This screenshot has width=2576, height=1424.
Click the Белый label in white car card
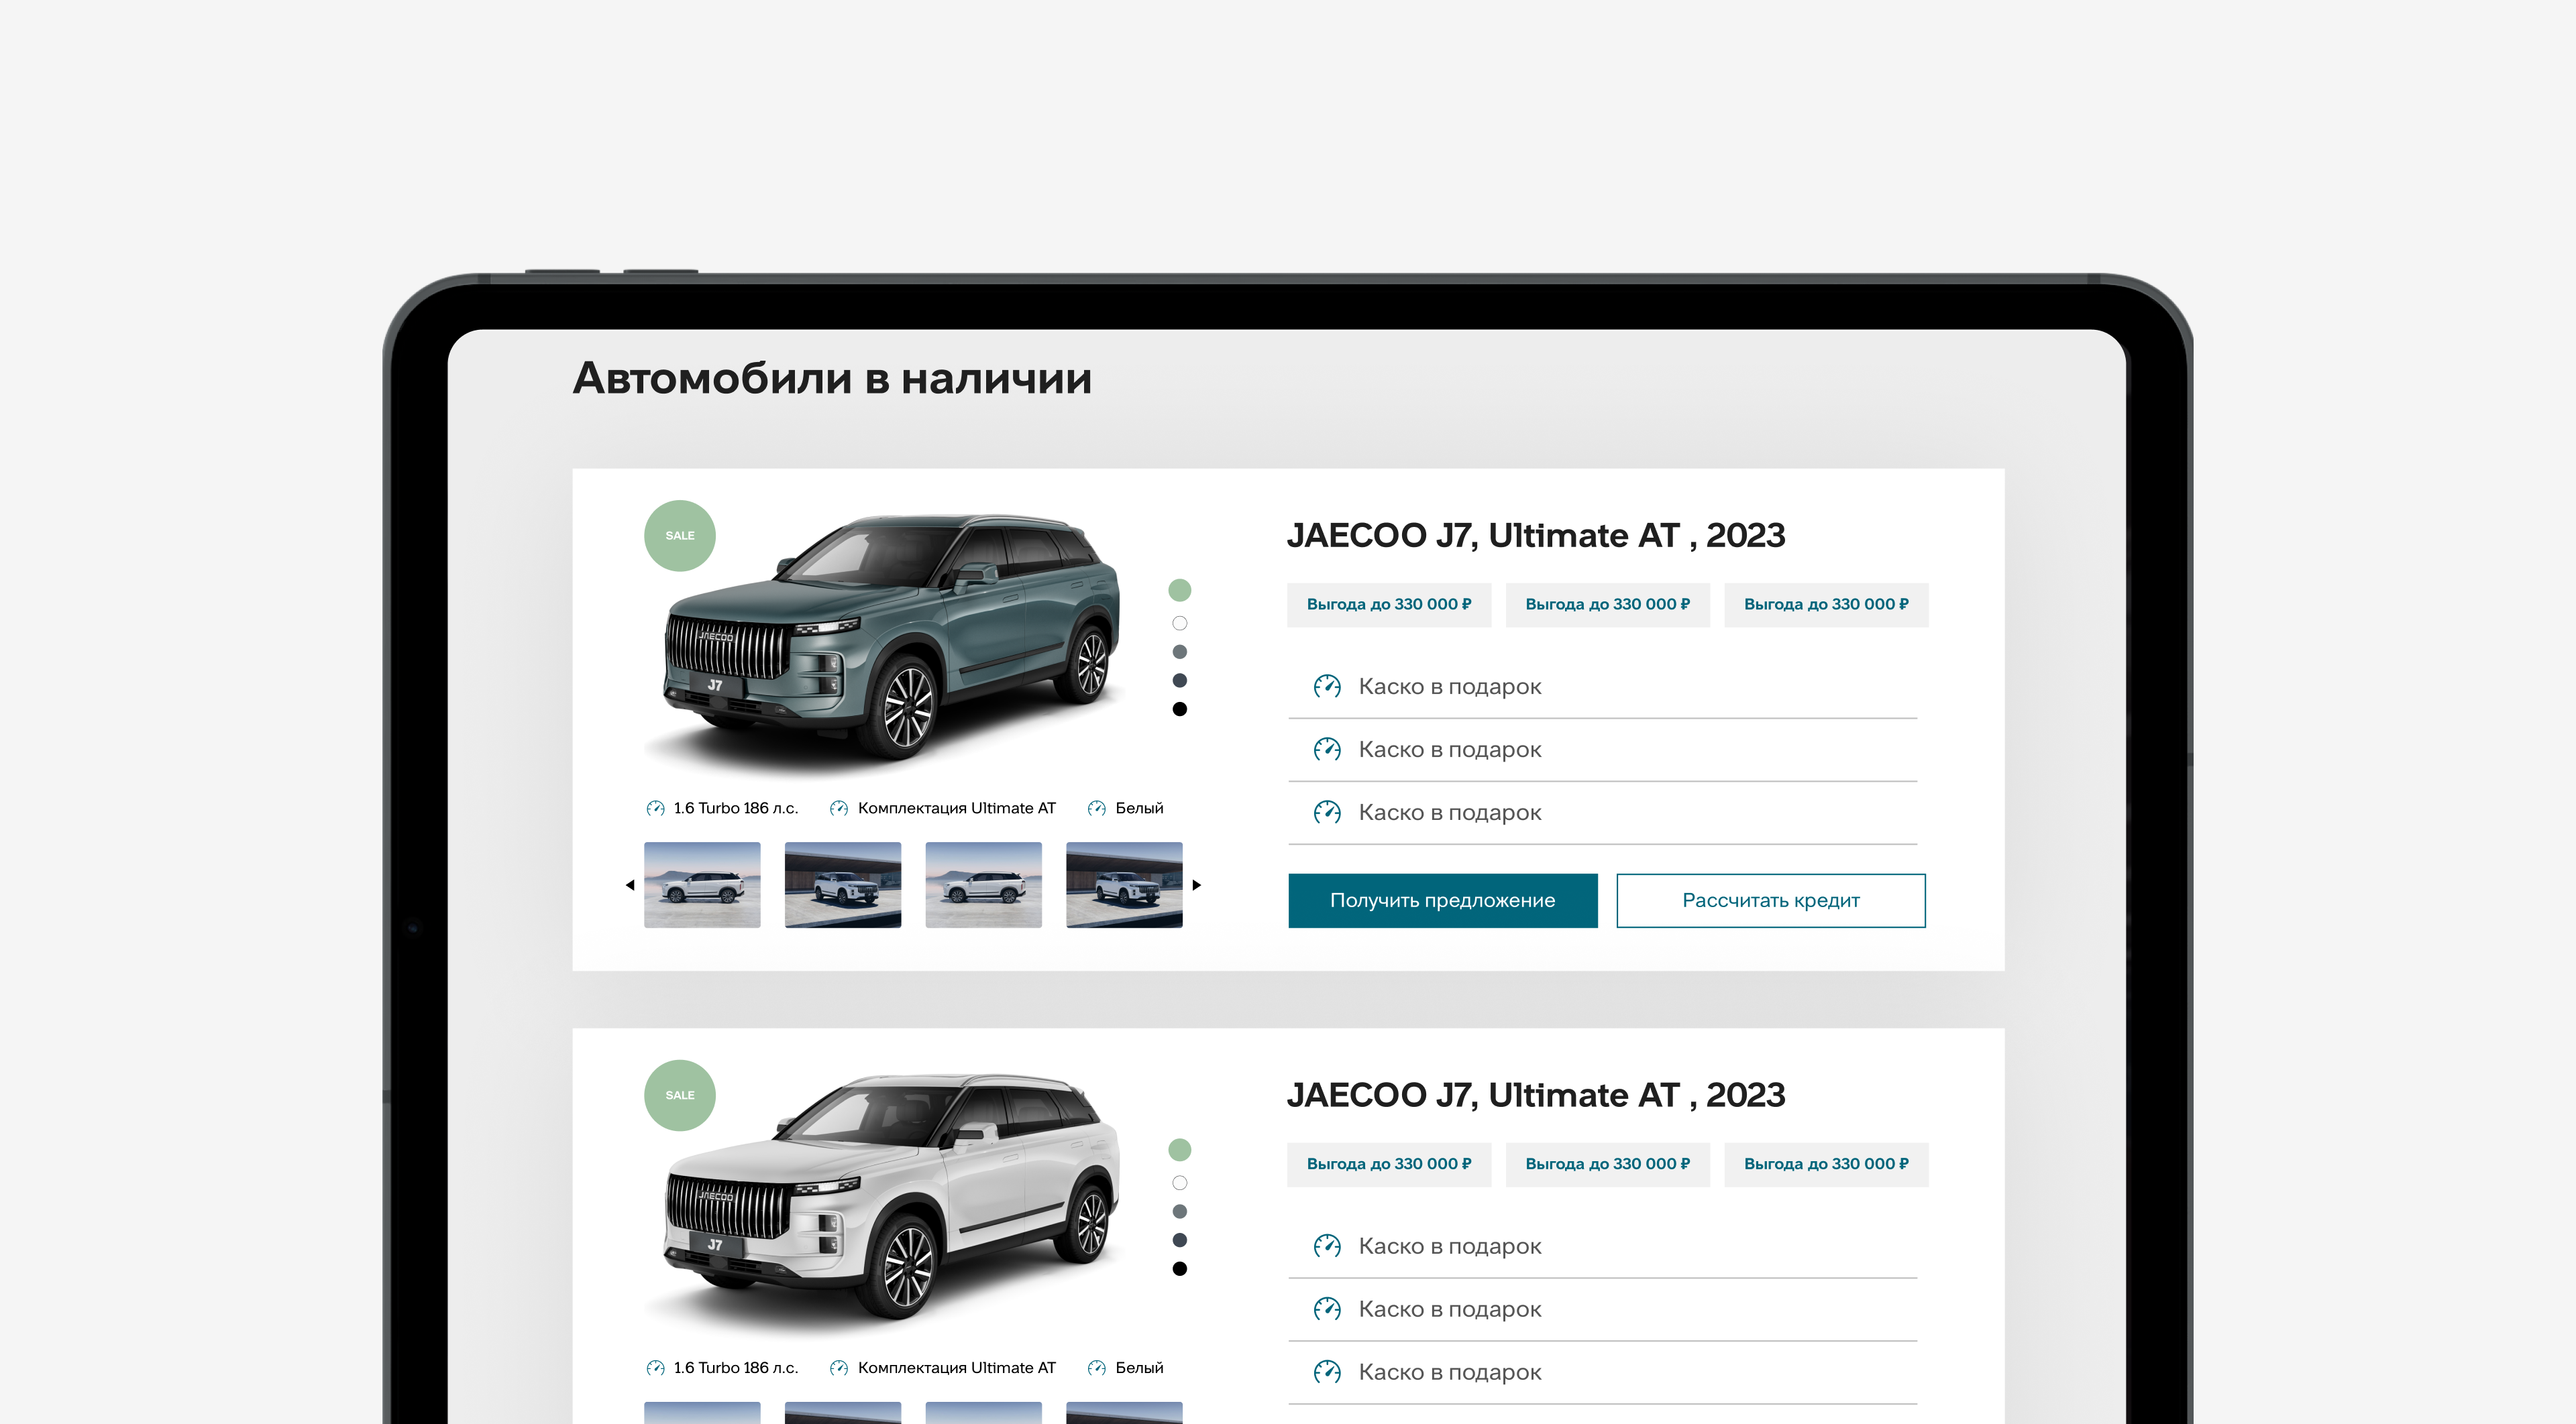click(x=1139, y=1368)
